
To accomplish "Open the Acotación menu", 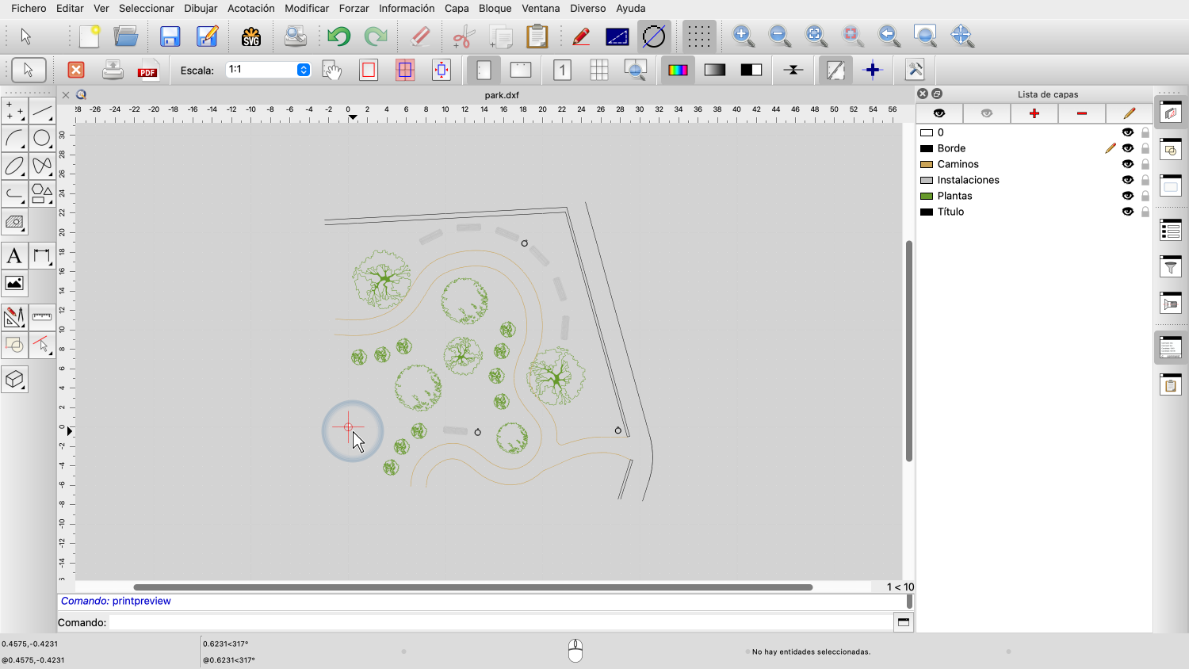I will pyautogui.click(x=250, y=8).
